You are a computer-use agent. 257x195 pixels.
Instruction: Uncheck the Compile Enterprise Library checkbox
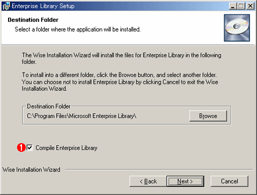(29, 147)
